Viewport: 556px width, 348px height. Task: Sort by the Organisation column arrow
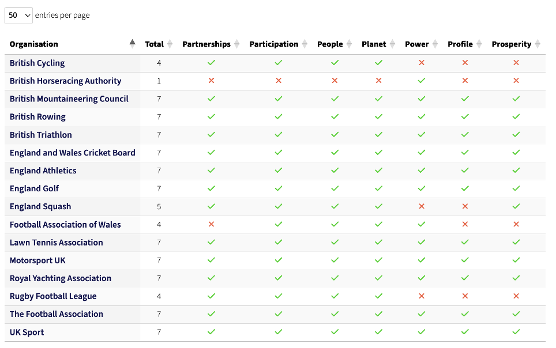pyautogui.click(x=133, y=43)
